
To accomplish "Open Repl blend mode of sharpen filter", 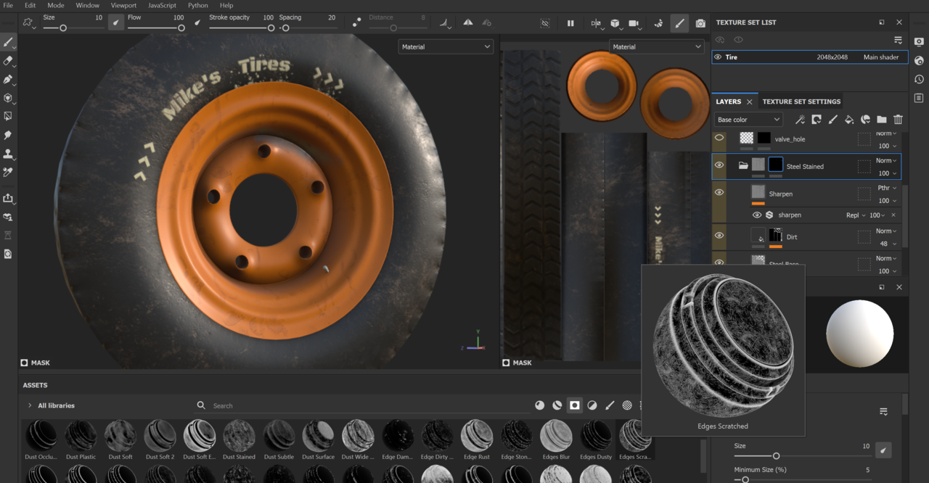I will click(856, 215).
